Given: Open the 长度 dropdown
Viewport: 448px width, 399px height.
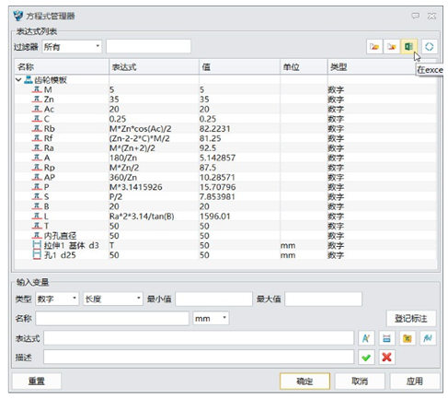Looking at the screenshot, I should pyautogui.click(x=113, y=299).
